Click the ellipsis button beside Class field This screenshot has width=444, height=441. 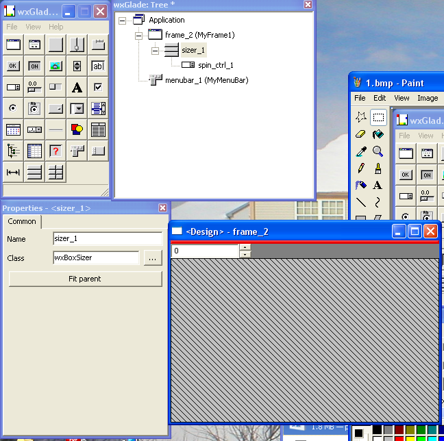152,258
